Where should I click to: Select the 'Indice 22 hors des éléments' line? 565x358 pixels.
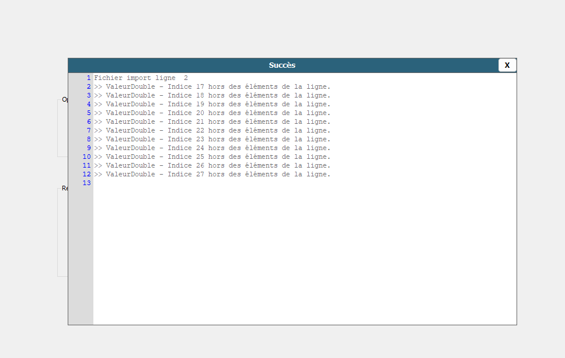[212, 130]
